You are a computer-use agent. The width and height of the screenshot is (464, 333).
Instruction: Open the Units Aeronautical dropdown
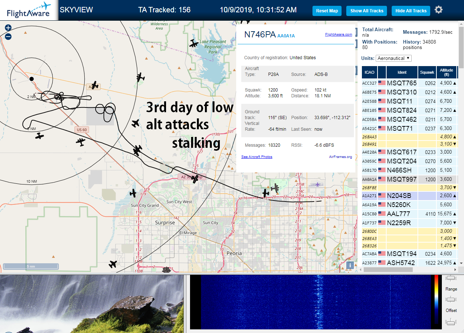[x=394, y=58]
